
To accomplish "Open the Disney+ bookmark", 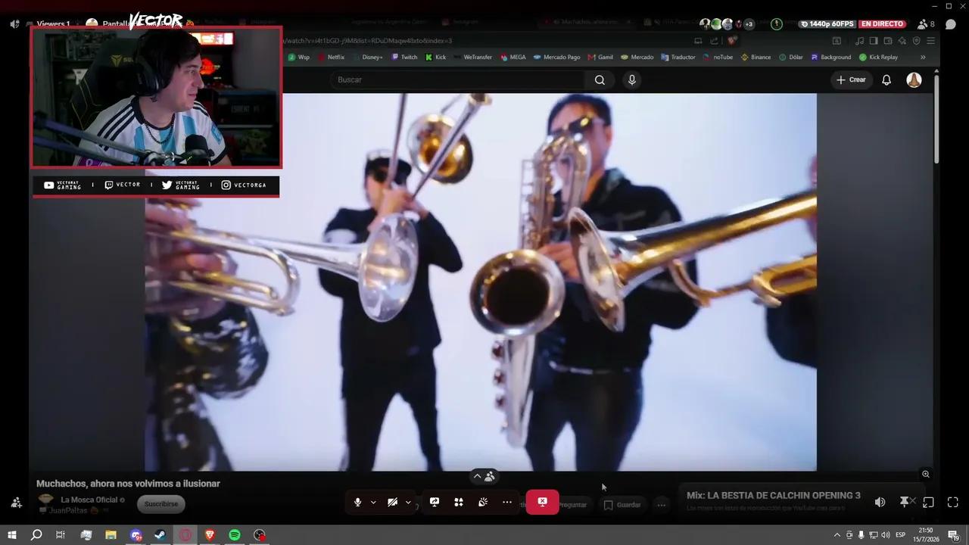I will [366, 57].
